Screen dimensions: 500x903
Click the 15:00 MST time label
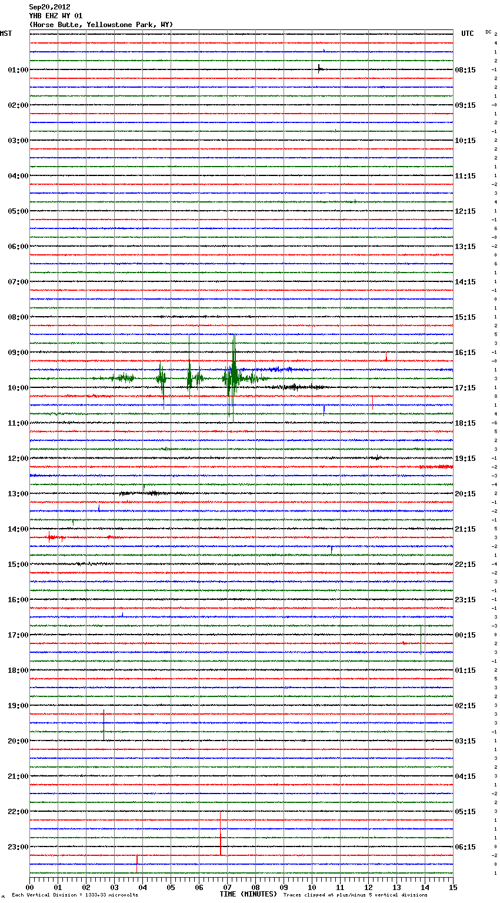tap(18, 565)
